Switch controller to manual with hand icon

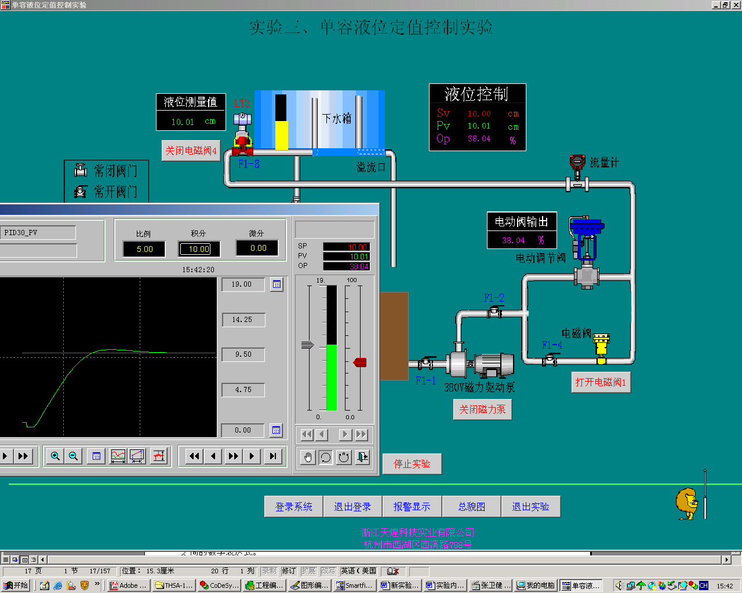[308, 457]
